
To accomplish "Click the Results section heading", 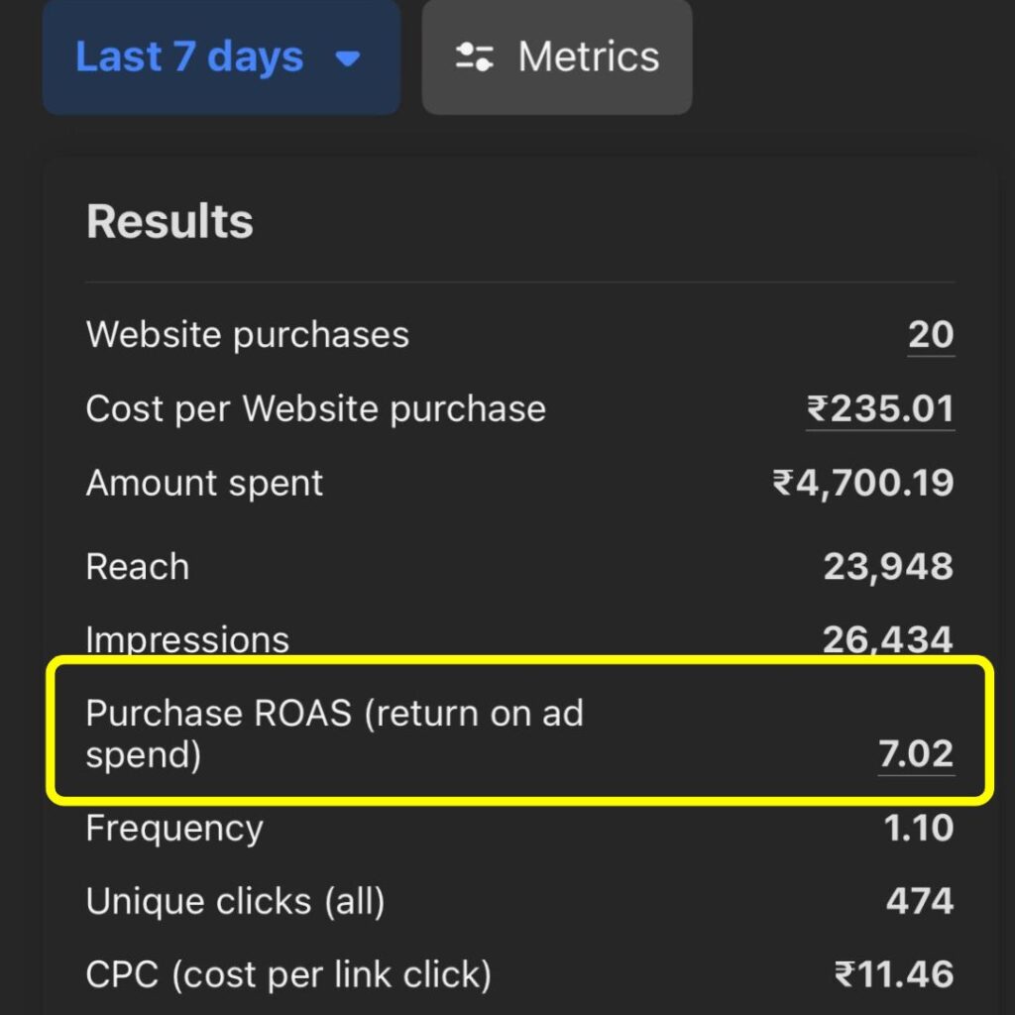I will coord(169,221).
